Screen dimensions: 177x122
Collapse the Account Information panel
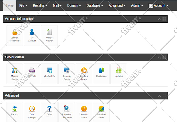point(159,19)
